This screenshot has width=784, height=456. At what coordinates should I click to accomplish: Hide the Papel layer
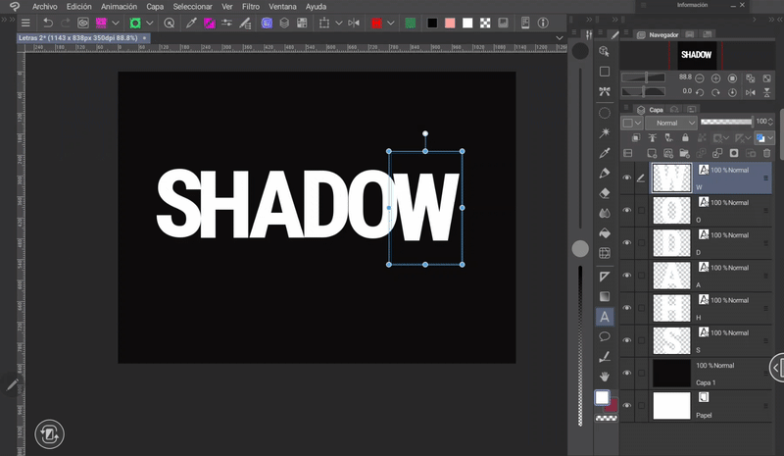point(627,404)
